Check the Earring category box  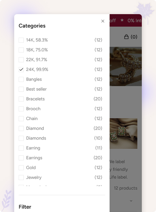click(21, 148)
